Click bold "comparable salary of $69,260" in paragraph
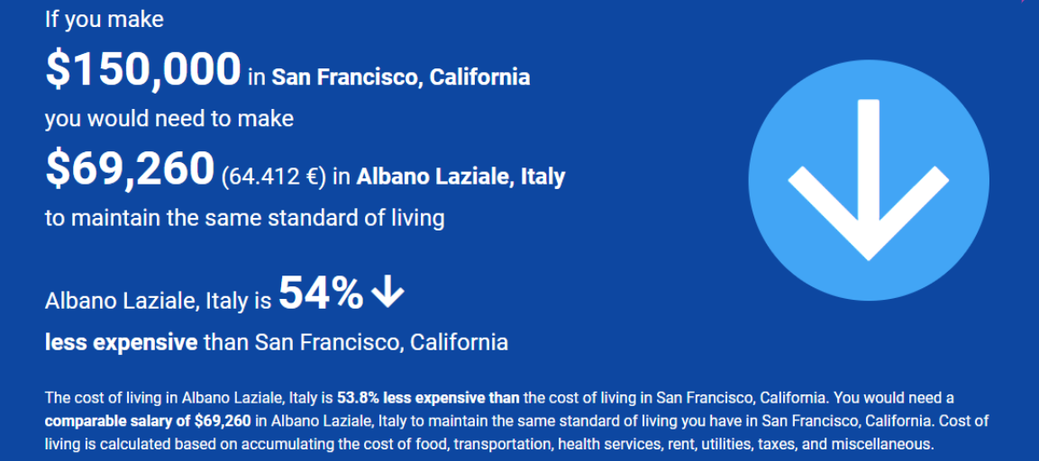Image resolution: width=1039 pixels, height=461 pixels. 148,420
